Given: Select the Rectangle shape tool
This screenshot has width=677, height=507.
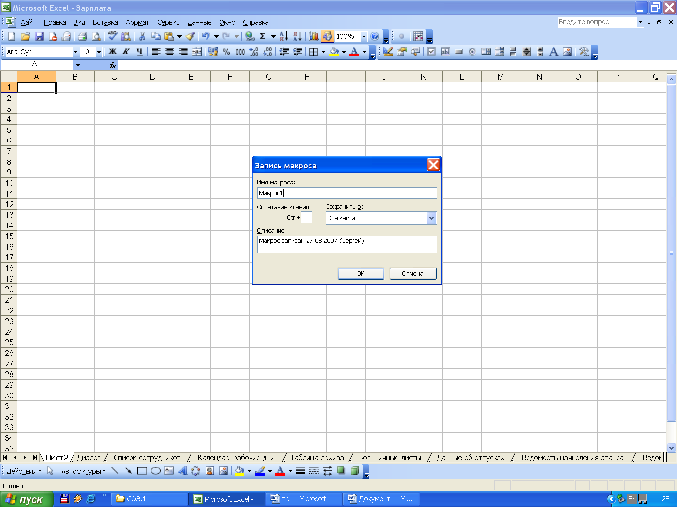Looking at the screenshot, I should pyautogui.click(x=142, y=471).
